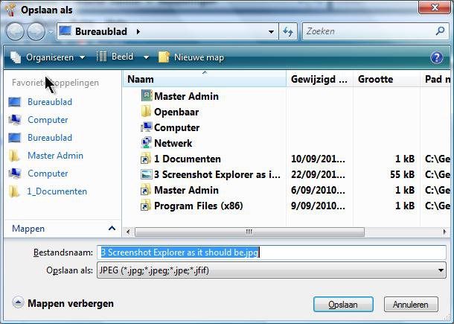Click second Computer link's icon in favorites
The width and height of the screenshot is (454, 324).
pos(14,174)
